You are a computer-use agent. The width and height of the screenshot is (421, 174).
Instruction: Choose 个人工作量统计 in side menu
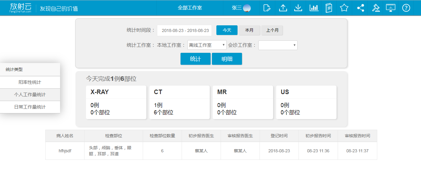[30, 95]
